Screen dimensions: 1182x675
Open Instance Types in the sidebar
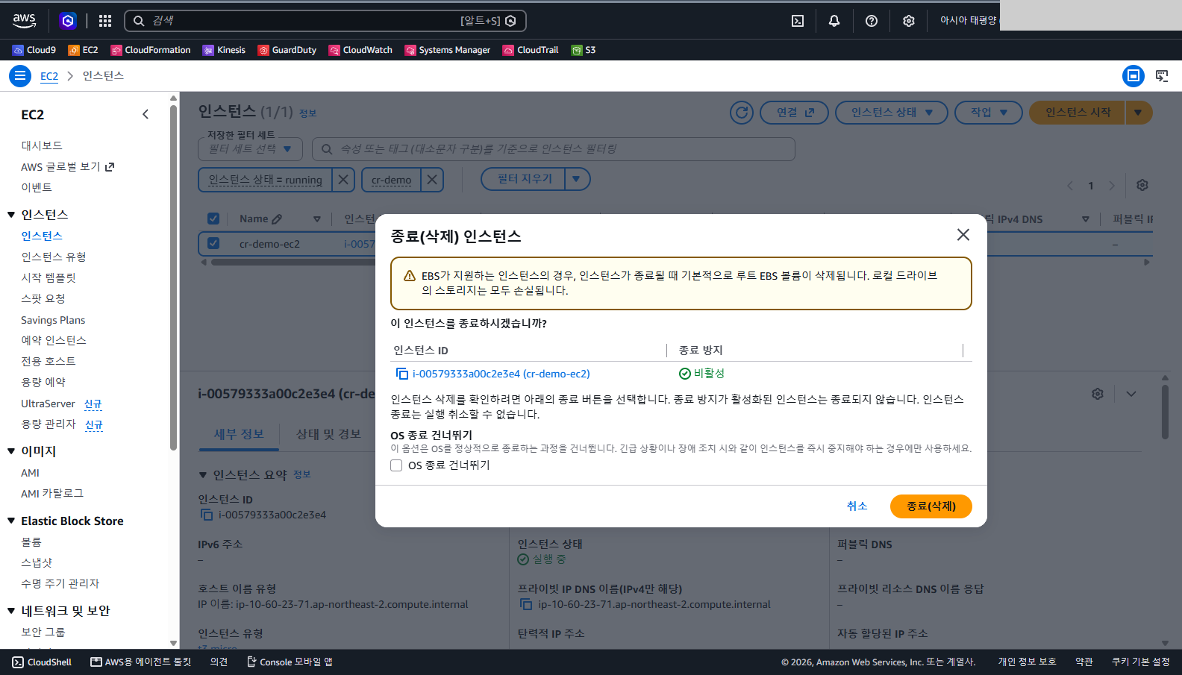pos(54,257)
